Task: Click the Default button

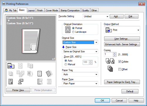Action: click(130, 91)
